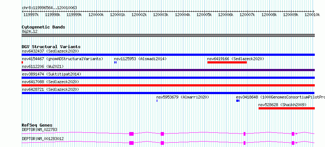Click the 120005k ruler label
Viewport: 325px width, 147px height.
(204, 15)
